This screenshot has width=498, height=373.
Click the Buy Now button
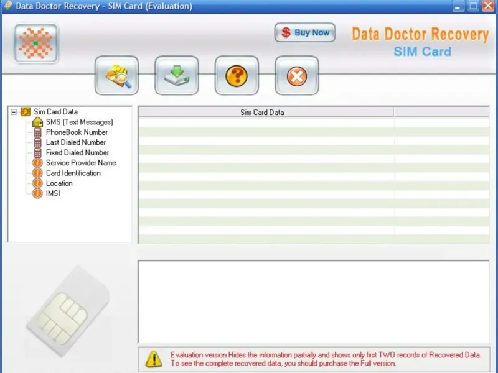point(305,32)
